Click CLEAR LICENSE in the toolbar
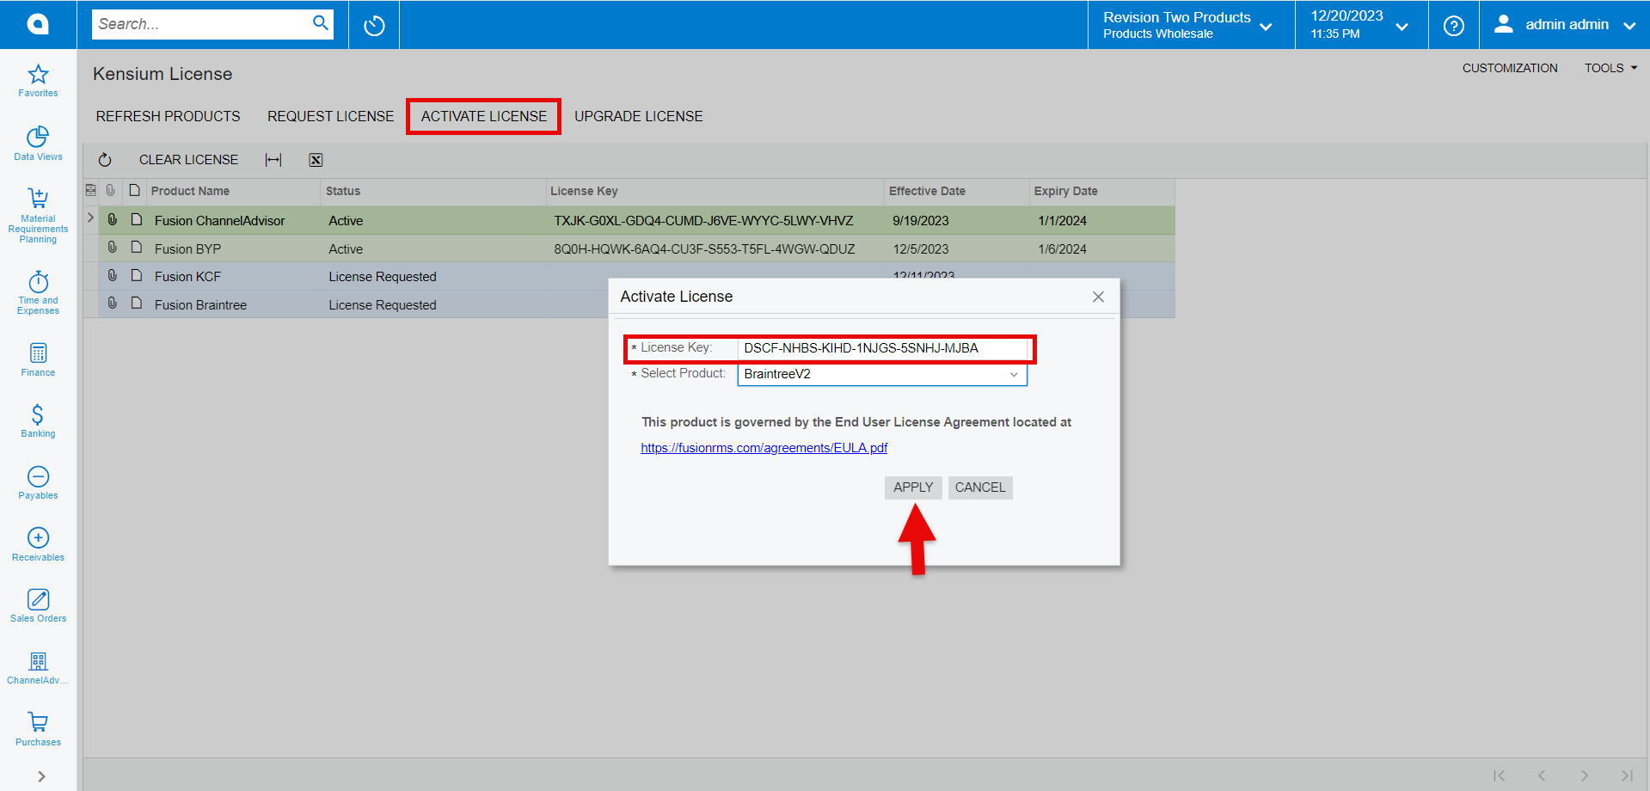1650x791 pixels. pyautogui.click(x=188, y=159)
